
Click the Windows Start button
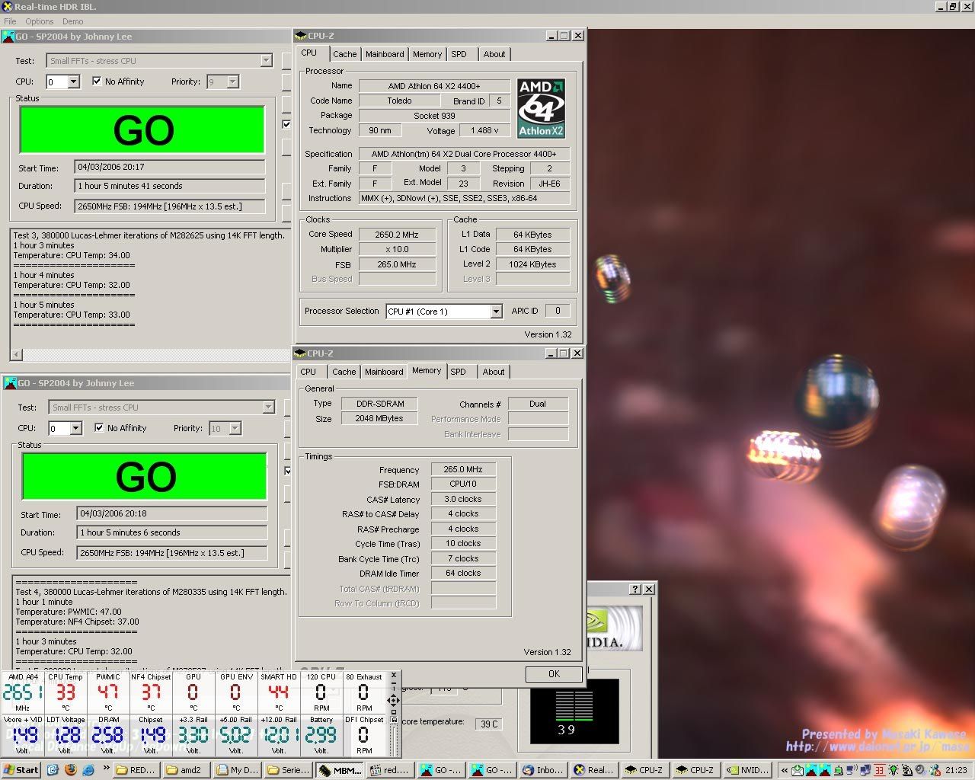tap(21, 770)
